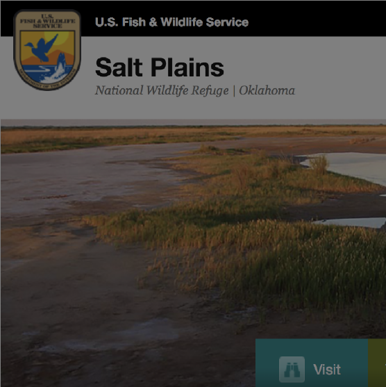Click the Salt Plains title
The image size is (386, 387).
point(160,67)
